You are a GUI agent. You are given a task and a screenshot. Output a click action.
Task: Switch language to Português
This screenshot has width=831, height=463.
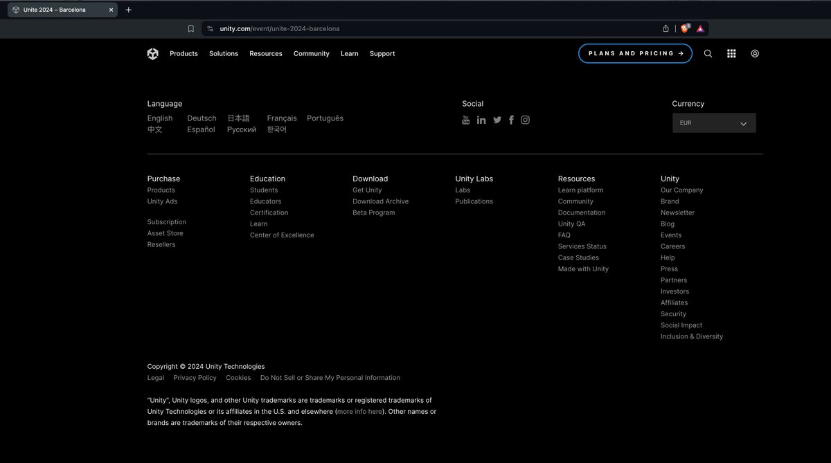click(x=325, y=118)
